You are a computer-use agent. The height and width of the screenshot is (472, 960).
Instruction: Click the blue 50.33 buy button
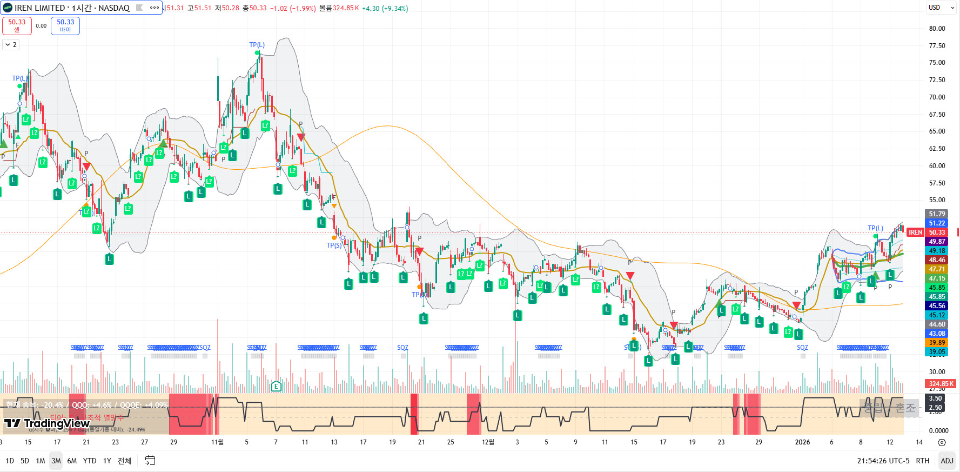(x=65, y=25)
